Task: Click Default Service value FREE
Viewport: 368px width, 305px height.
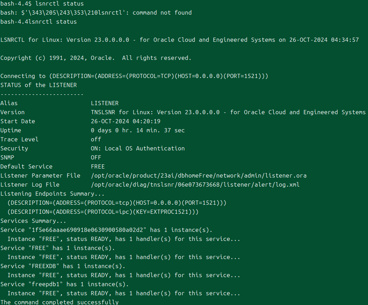Action: pyautogui.click(x=97, y=166)
